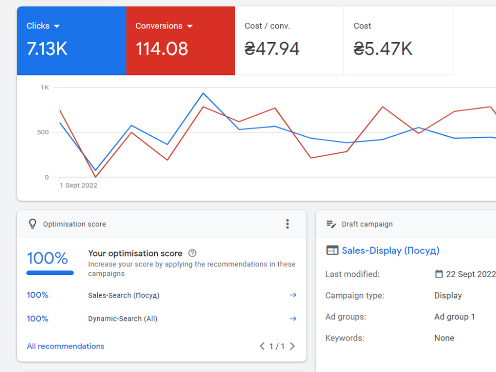Click the 114.08 conversions value
The image size is (496, 372).
(162, 49)
